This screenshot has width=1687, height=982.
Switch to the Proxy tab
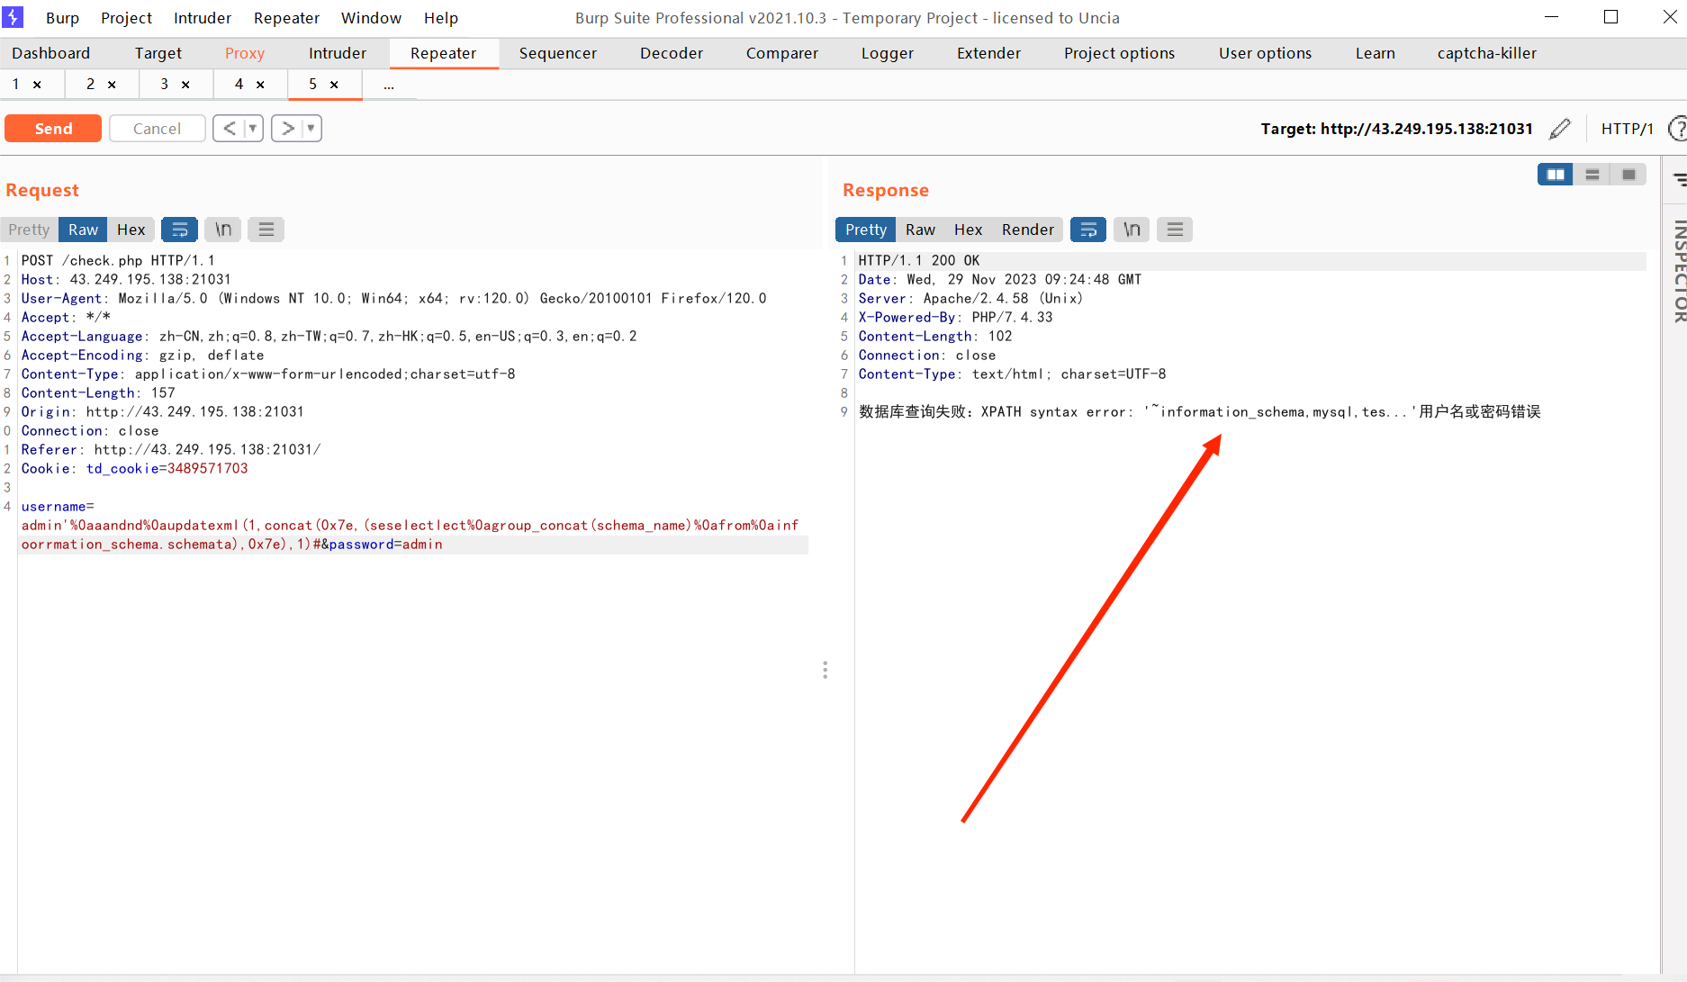point(245,53)
